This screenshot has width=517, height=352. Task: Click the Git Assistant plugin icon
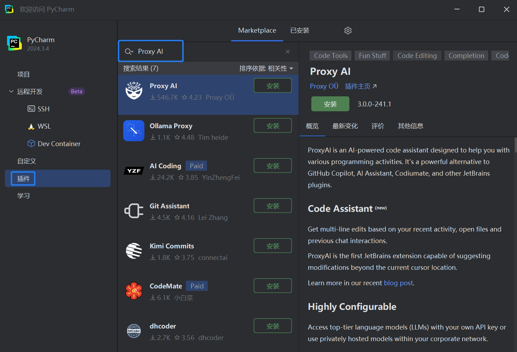[134, 211]
